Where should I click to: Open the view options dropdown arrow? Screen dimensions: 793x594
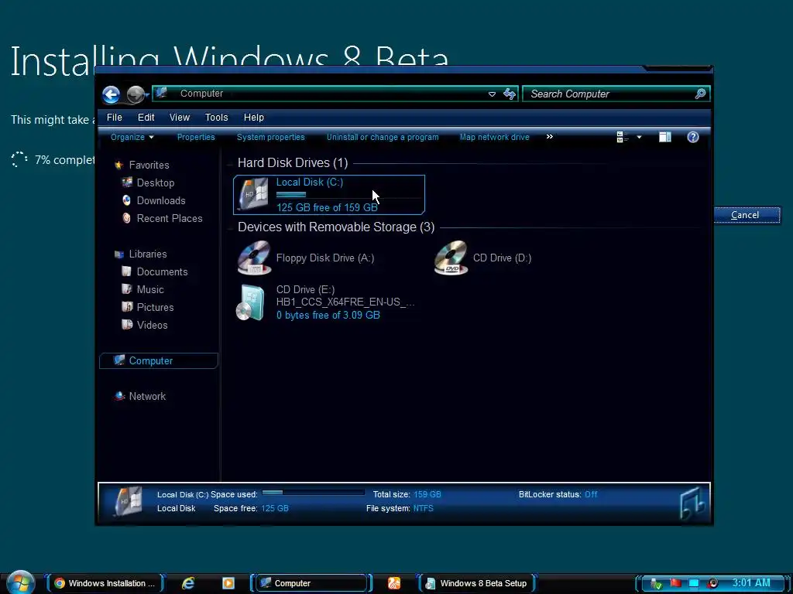click(x=639, y=137)
